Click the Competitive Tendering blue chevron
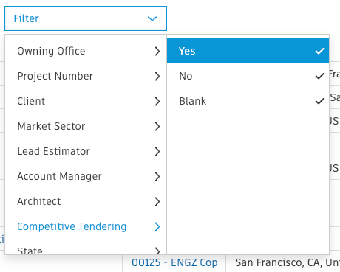 click(157, 226)
